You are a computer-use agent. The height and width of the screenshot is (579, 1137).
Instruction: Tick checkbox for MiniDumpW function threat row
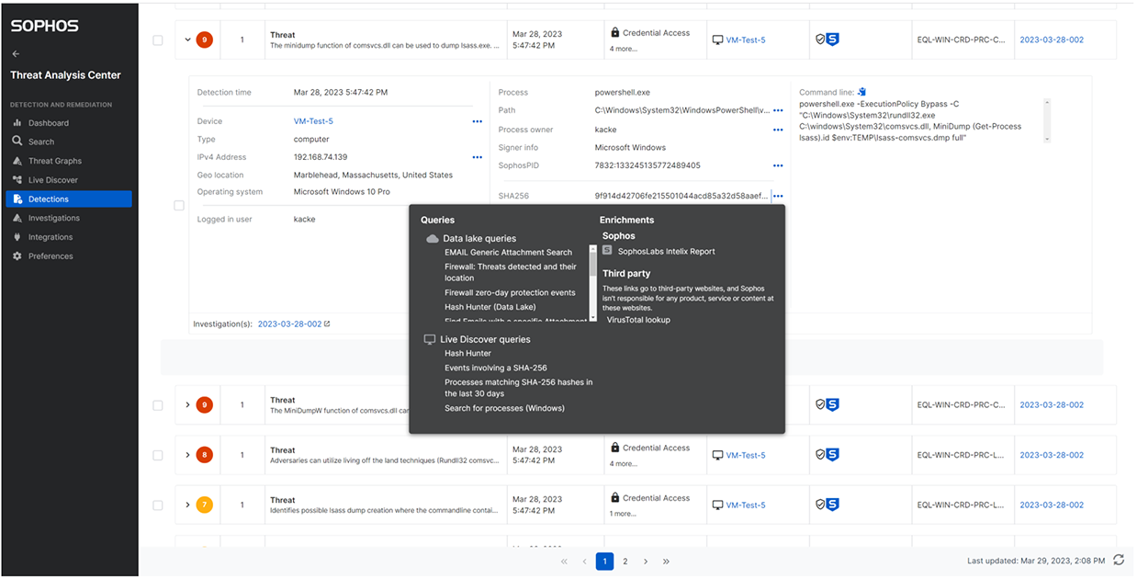pyautogui.click(x=158, y=405)
